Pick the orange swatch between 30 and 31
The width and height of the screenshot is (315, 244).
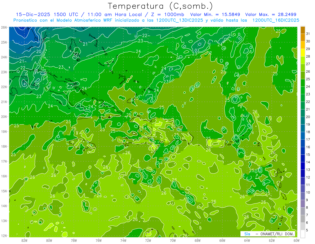303,37
